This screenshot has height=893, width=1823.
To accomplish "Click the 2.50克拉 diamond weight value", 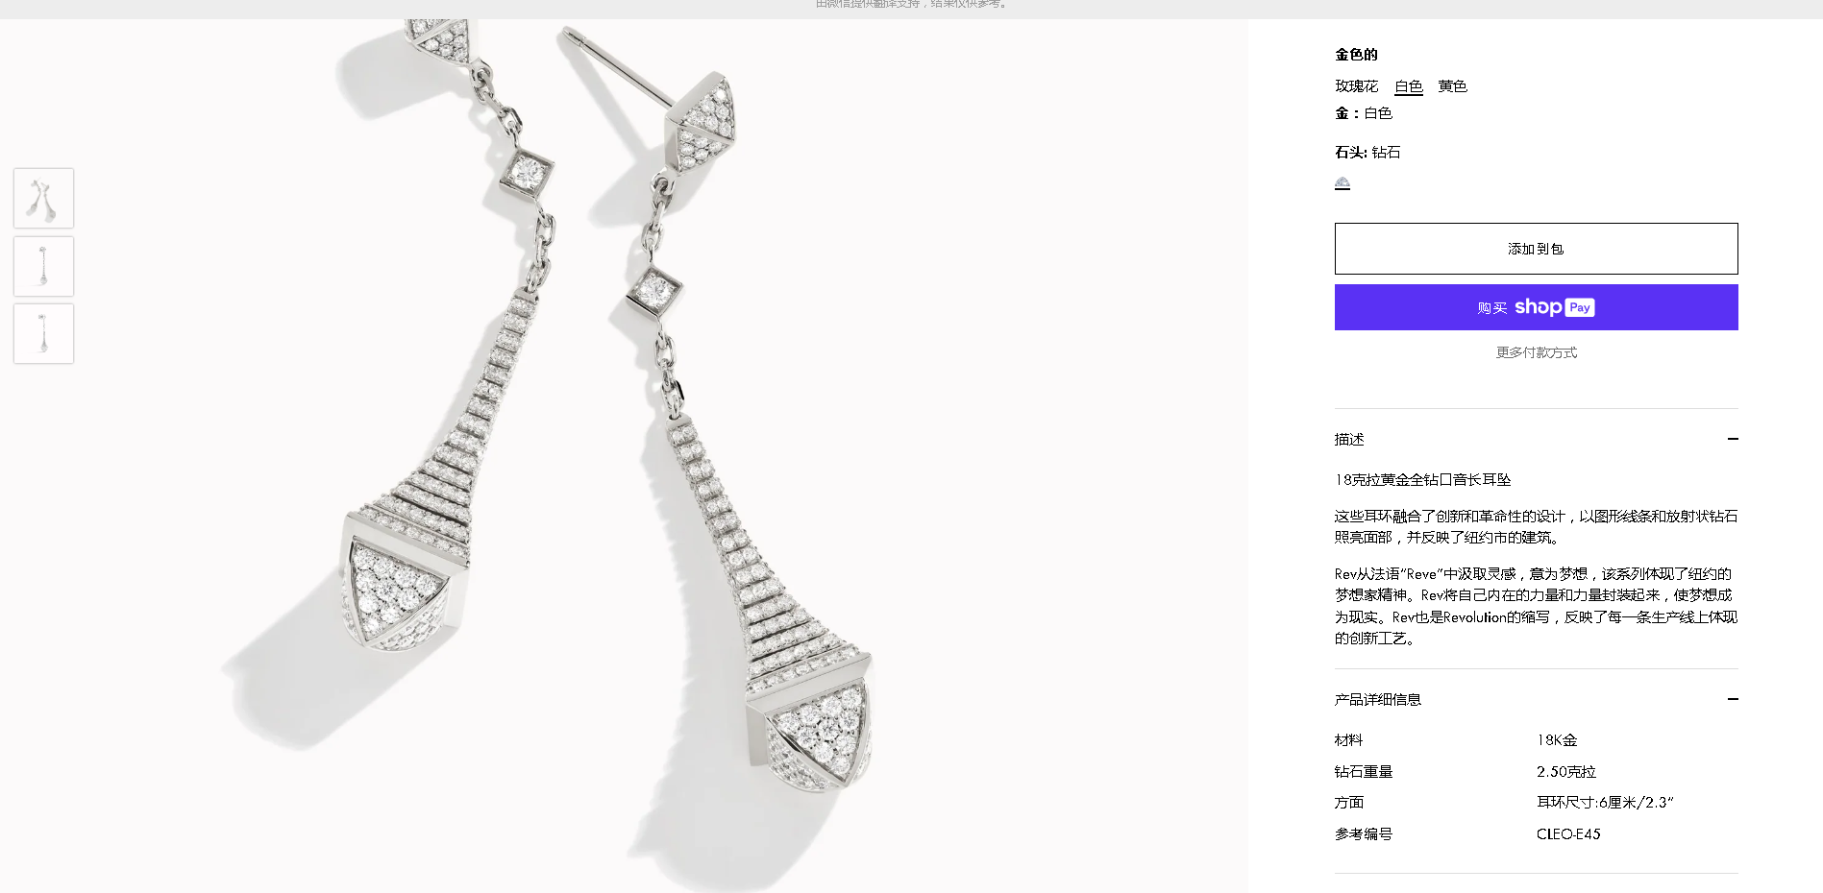I will coord(1565,771).
